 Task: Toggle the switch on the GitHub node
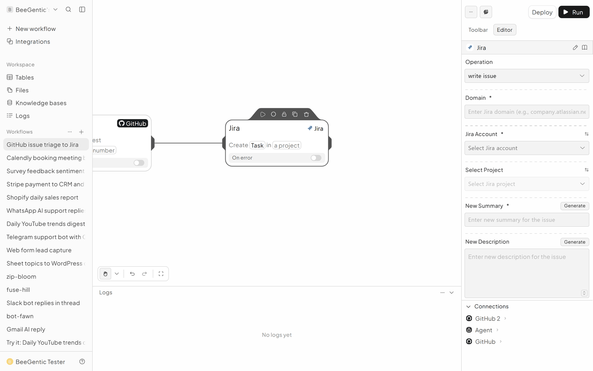pyautogui.click(x=139, y=163)
